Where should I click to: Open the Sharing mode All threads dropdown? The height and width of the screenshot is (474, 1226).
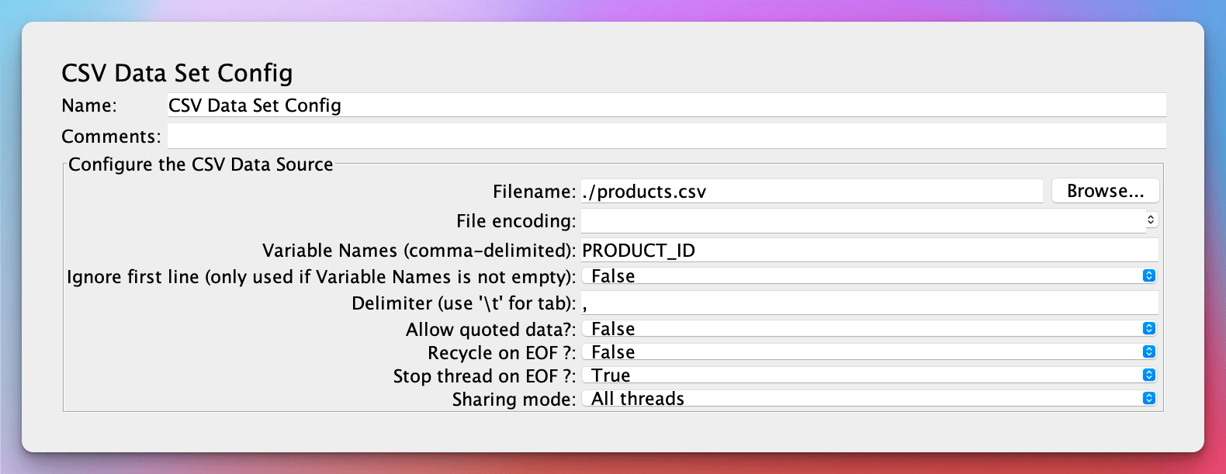click(861, 399)
